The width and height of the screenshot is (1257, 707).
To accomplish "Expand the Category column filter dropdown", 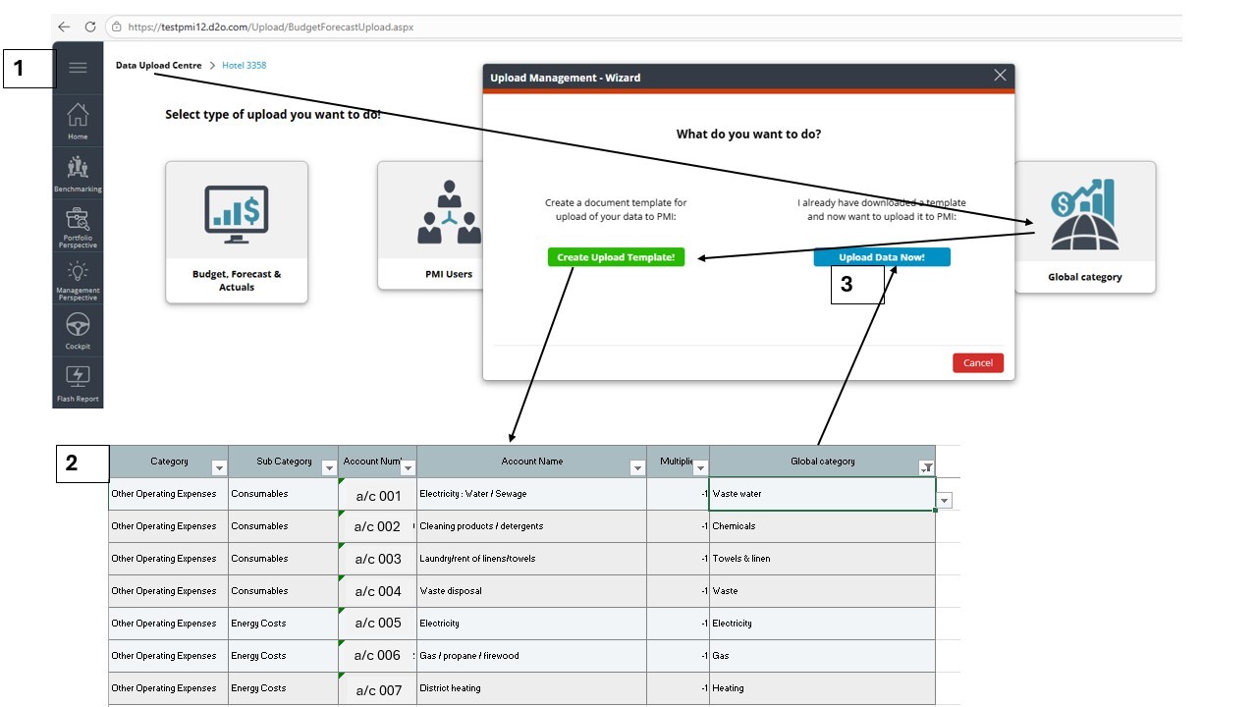I will click(x=219, y=468).
